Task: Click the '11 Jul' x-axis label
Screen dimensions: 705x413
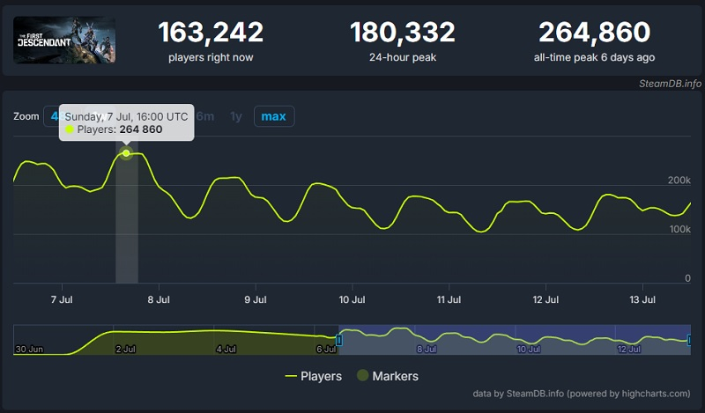Action: click(449, 299)
